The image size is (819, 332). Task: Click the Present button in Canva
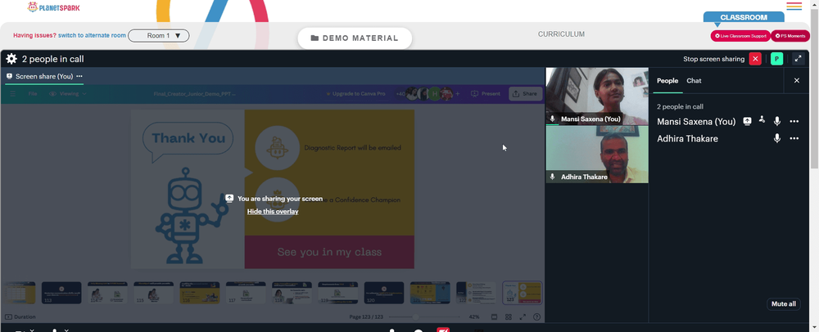(x=486, y=94)
